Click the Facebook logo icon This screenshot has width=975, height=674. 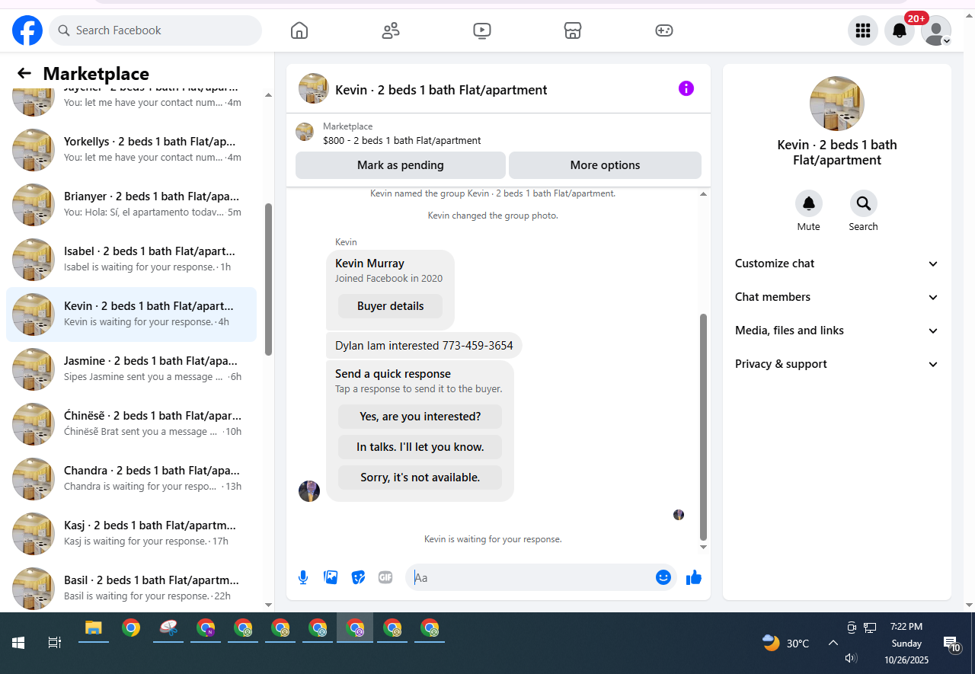(27, 30)
